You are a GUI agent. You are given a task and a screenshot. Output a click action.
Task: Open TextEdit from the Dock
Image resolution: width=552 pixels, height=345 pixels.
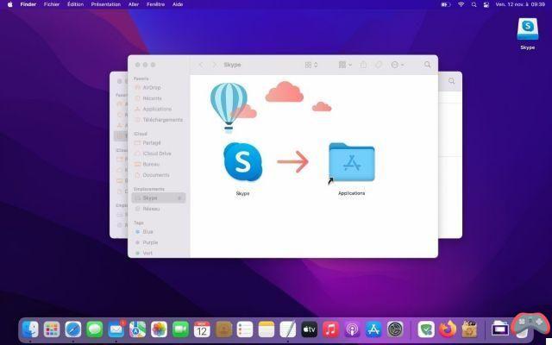[x=288, y=329]
